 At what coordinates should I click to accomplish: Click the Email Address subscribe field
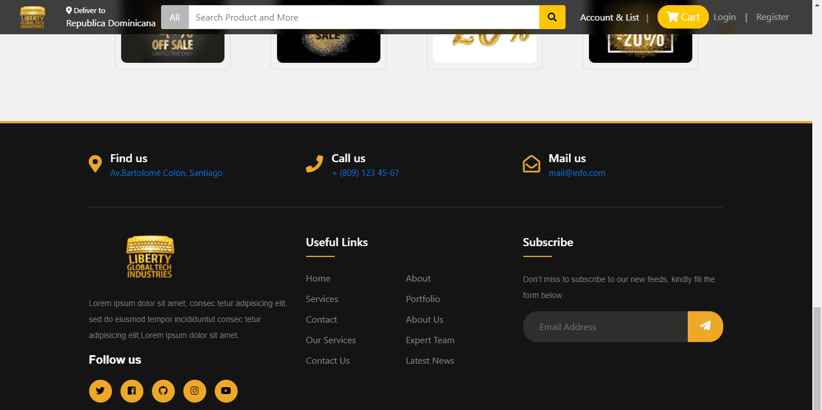coord(605,327)
